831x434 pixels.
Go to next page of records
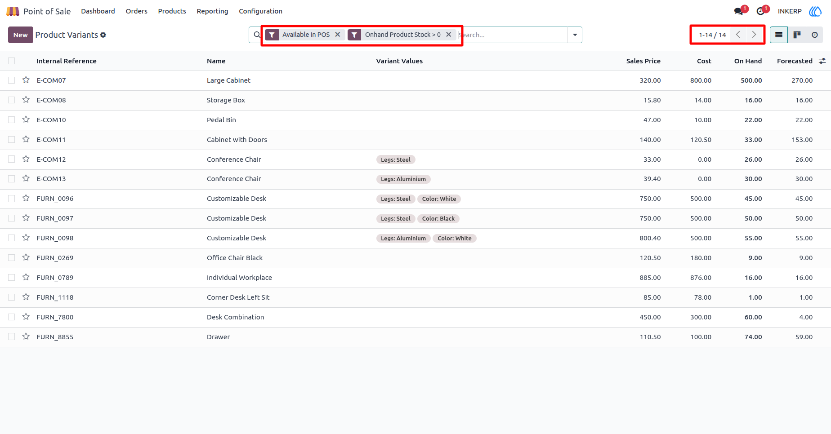[754, 35]
